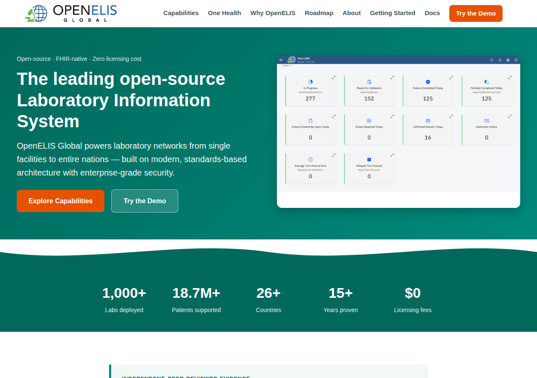Expand the UnPrinted Results Today tile

pyautogui.click(x=451, y=116)
